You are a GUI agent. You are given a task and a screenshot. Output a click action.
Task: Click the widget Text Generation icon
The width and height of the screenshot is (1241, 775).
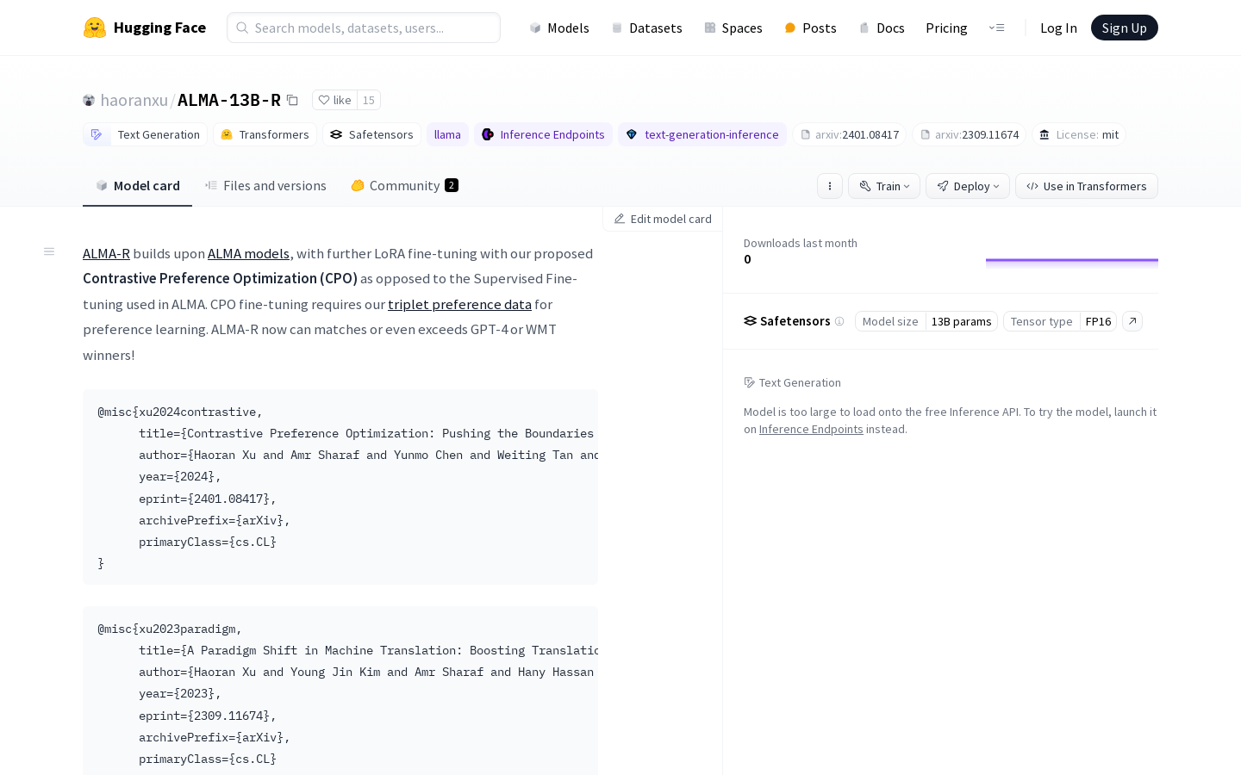[x=750, y=382]
